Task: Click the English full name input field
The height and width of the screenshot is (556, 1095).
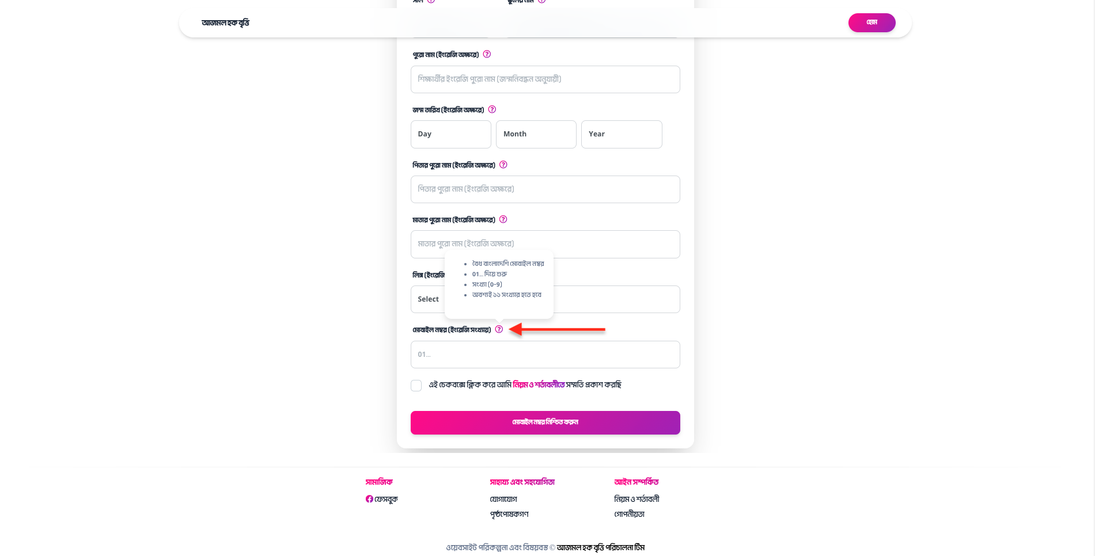Action: [x=545, y=79]
